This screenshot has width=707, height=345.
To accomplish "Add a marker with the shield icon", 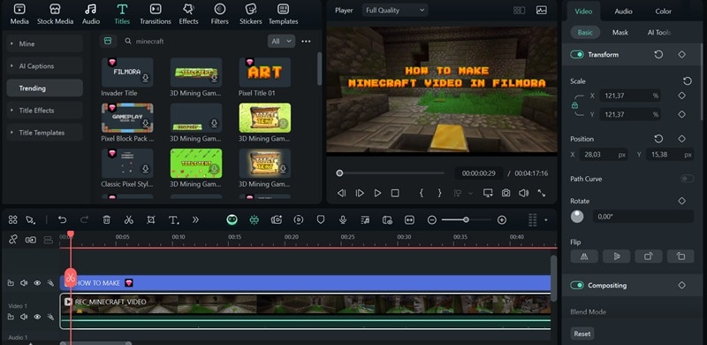I will pyautogui.click(x=321, y=220).
